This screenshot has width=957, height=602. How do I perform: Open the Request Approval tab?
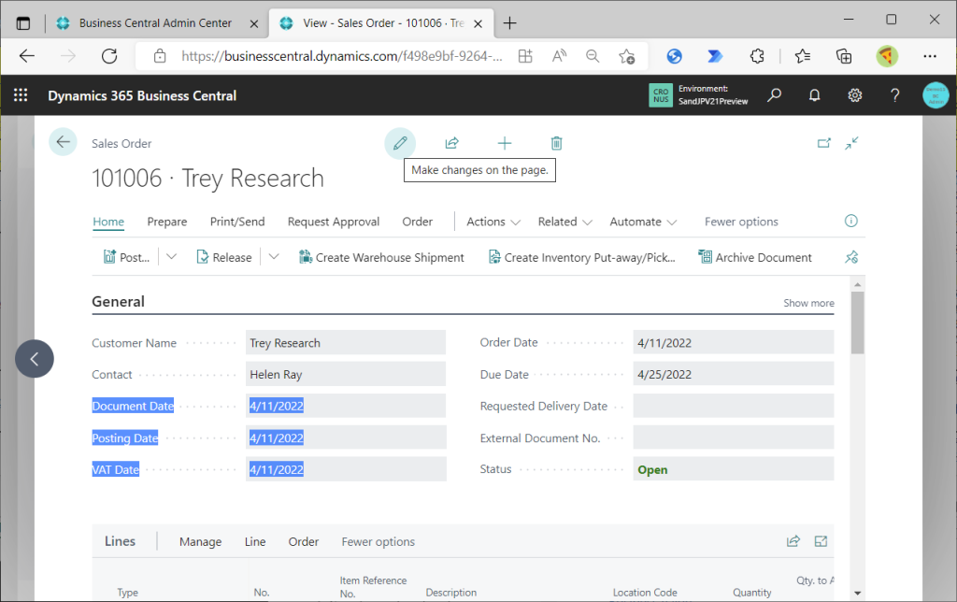(334, 222)
